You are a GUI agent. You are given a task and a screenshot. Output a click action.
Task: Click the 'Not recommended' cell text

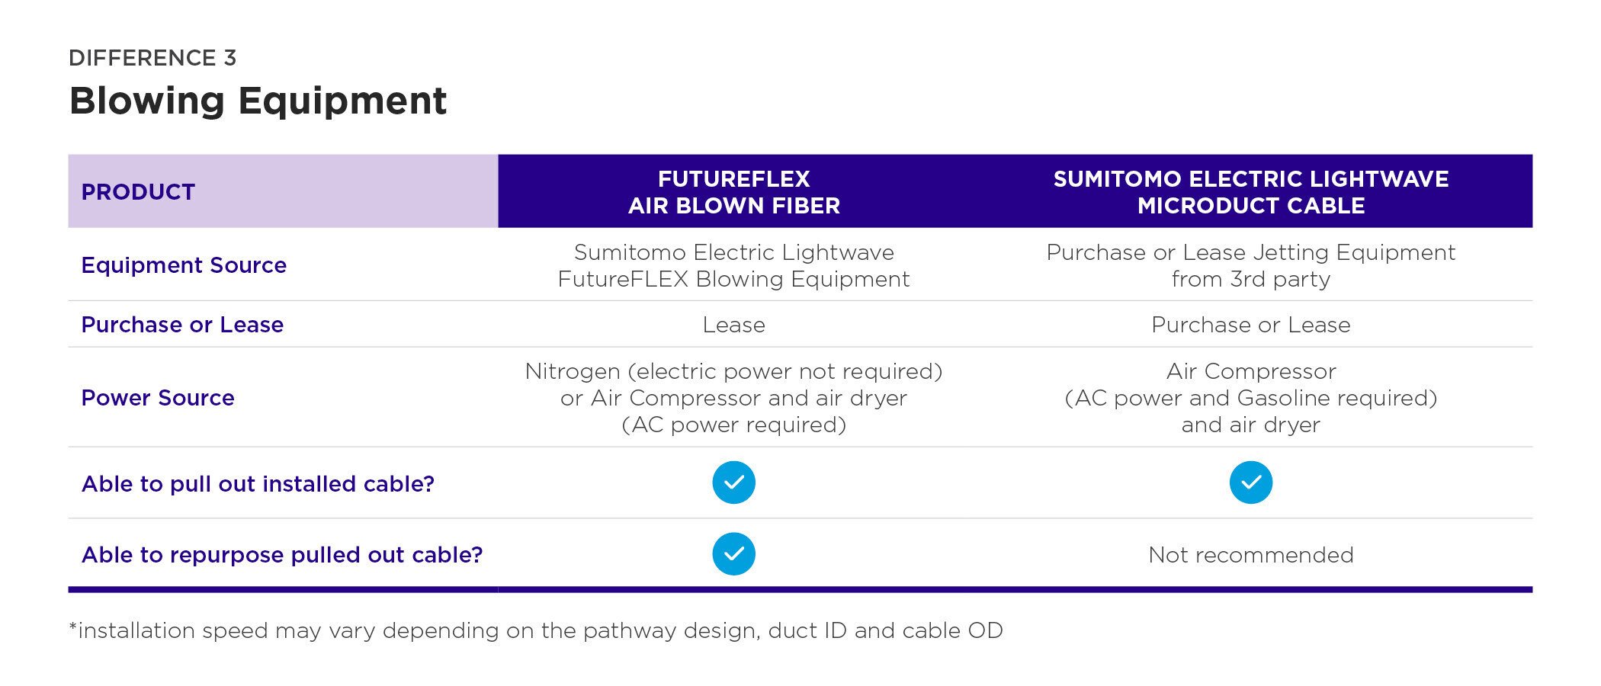1250,555
